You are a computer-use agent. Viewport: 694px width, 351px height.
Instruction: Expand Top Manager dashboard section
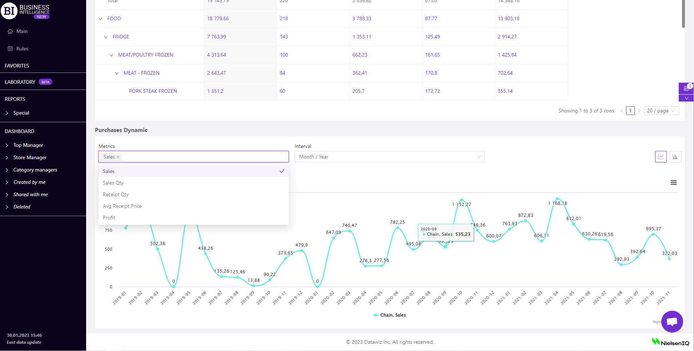(28, 145)
